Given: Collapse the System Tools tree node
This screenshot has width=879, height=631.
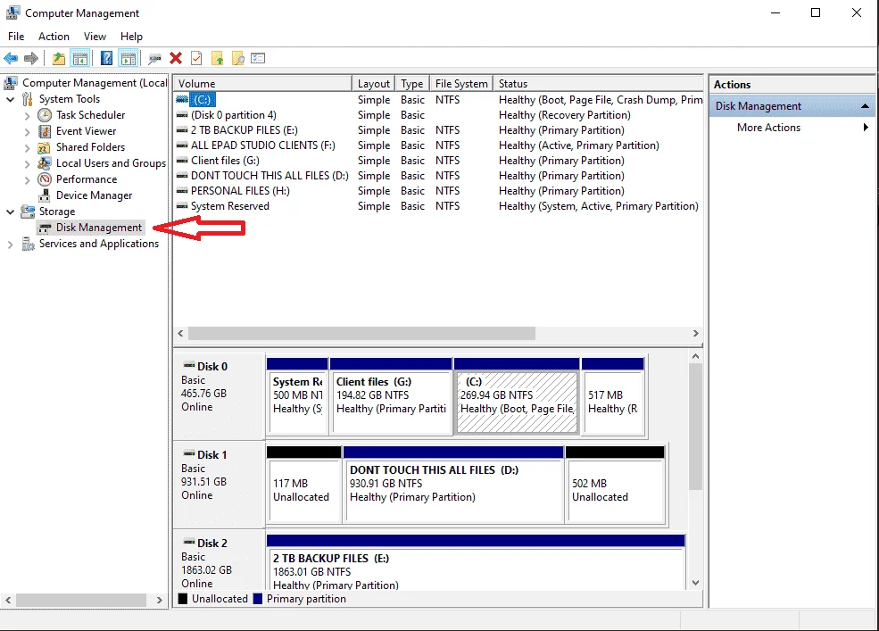Looking at the screenshot, I should [10, 99].
